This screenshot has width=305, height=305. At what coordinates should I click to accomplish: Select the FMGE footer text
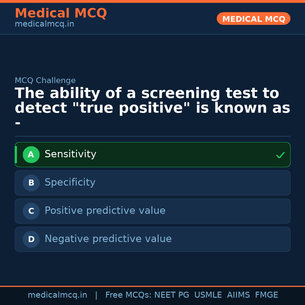[x=266, y=295]
